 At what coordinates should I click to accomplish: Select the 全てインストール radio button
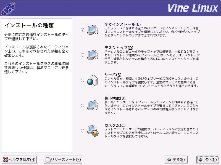[x=83, y=30]
